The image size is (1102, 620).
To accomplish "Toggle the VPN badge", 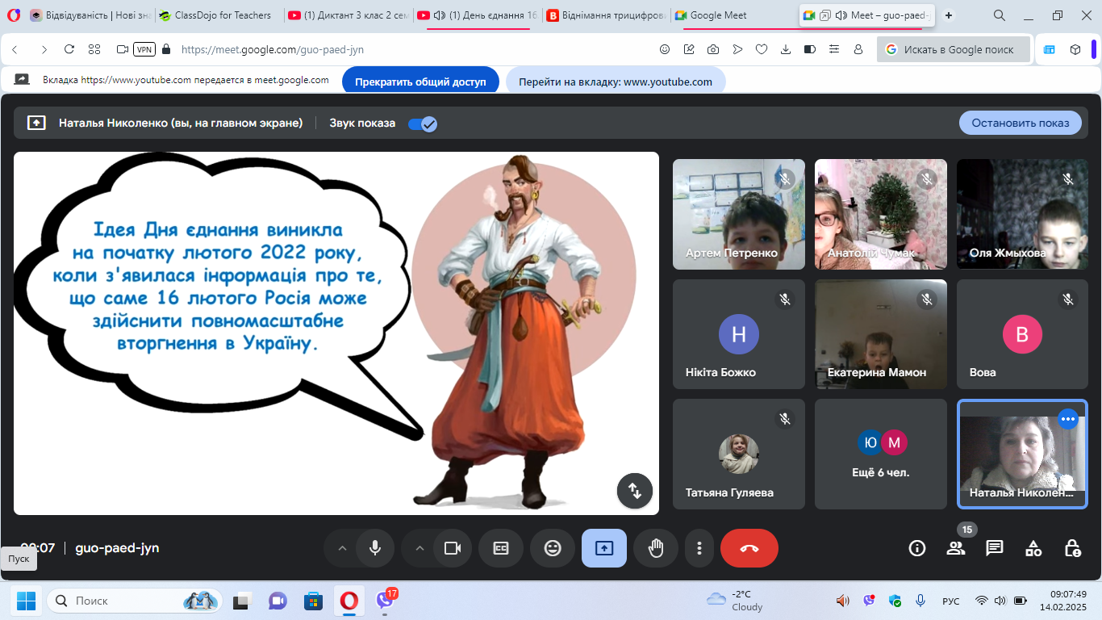I will 144,49.
